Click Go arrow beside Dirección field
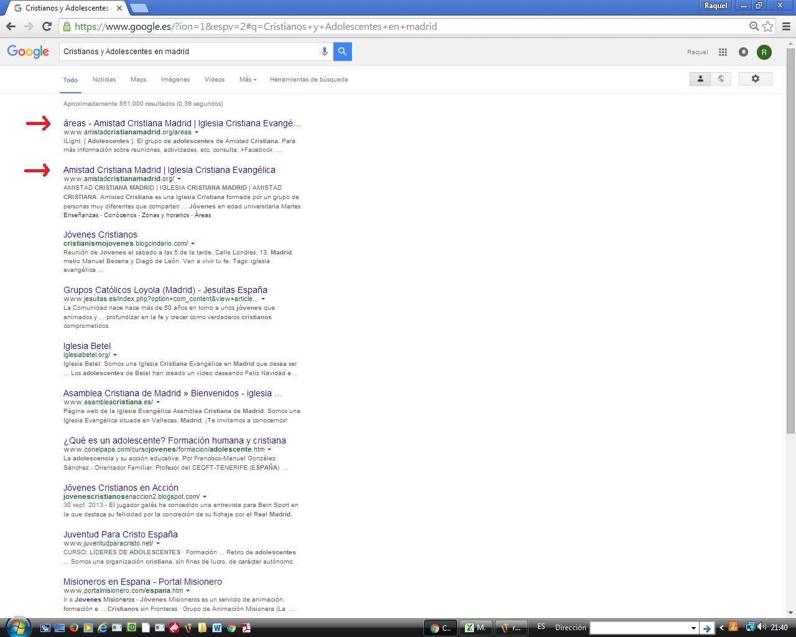This screenshot has width=796, height=637. [706, 628]
